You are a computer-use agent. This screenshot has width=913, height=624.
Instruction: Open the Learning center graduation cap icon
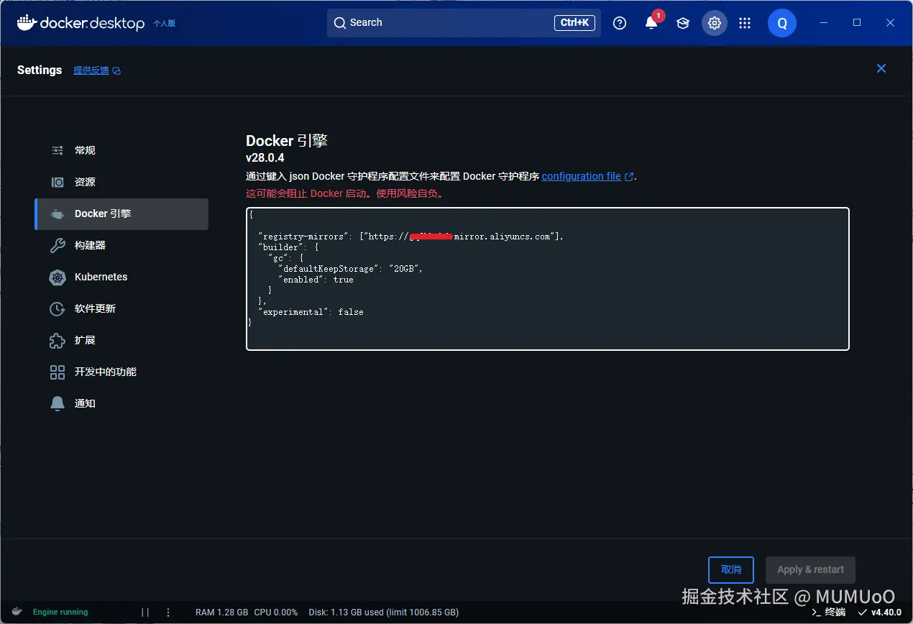coord(683,23)
